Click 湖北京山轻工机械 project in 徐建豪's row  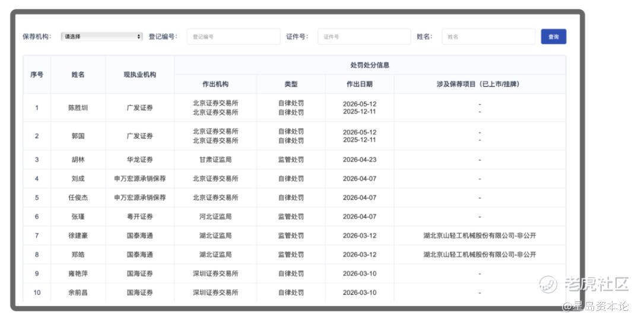pyautogui.click(x=480, y=235)
